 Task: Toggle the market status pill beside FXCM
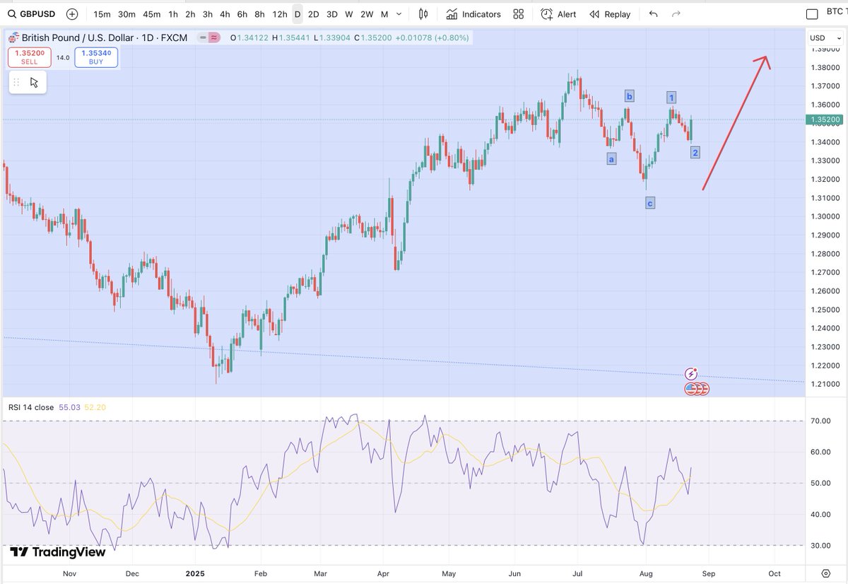[x=213, y=37]
